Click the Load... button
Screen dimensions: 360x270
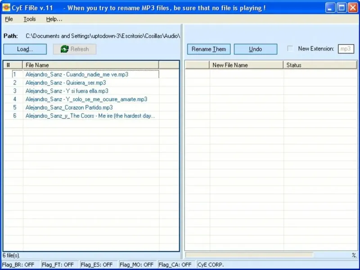(x=25, y=49)
